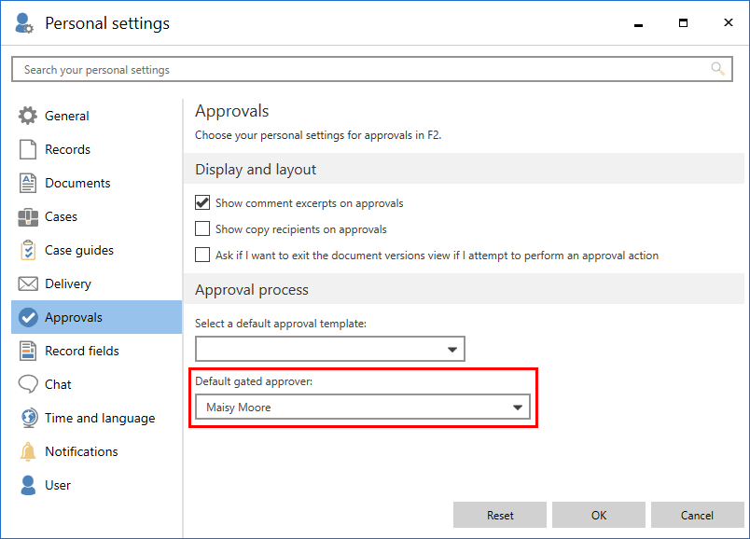The image size is (750, 539).
Task: Uncheck Show comment excerpts on approvals
Action: (x=202, y=203)
